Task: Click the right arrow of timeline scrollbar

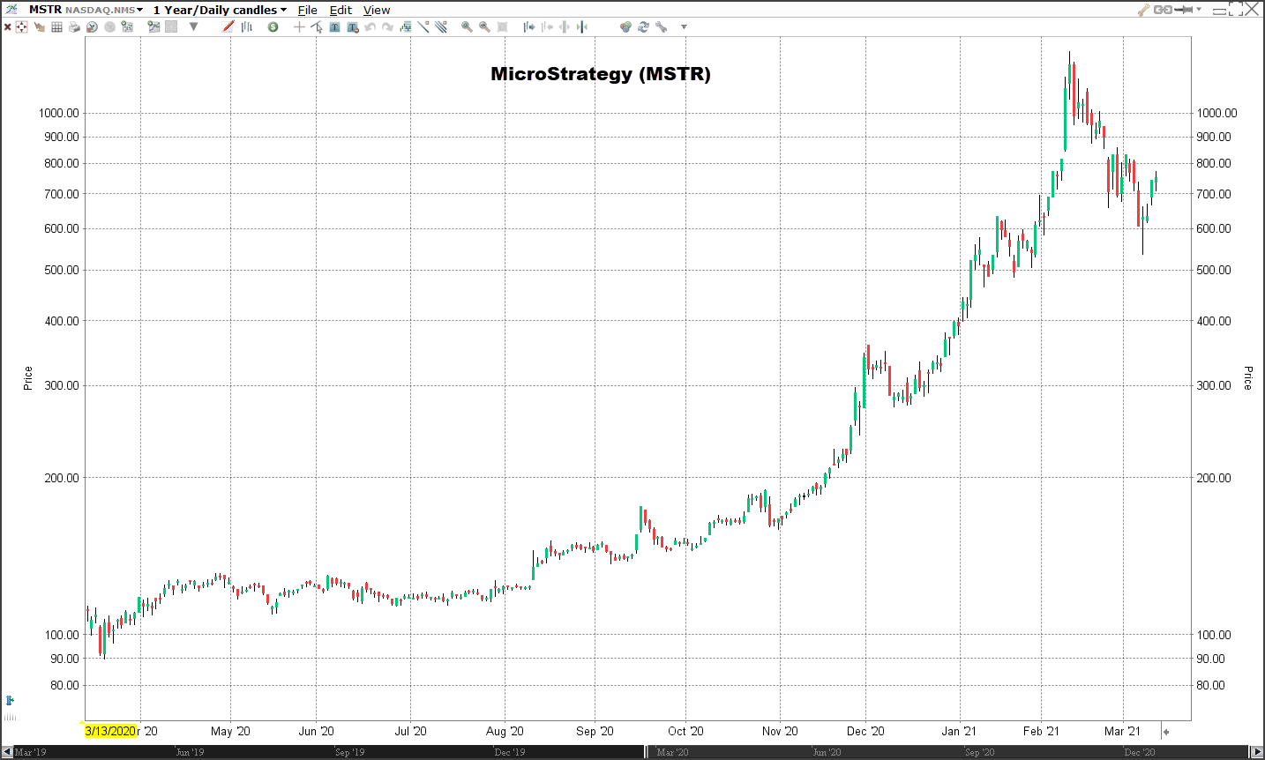Action: (x=1257, y=752)
